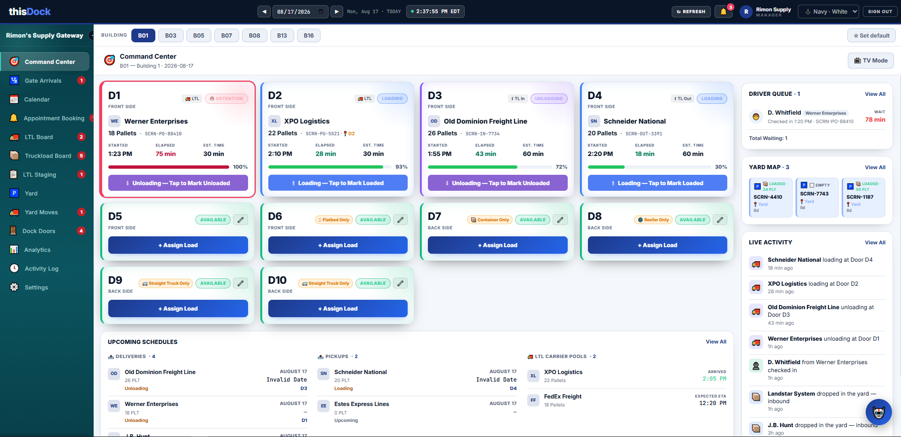Collapse the sidebar with the arrow toggle

point(91,36)
